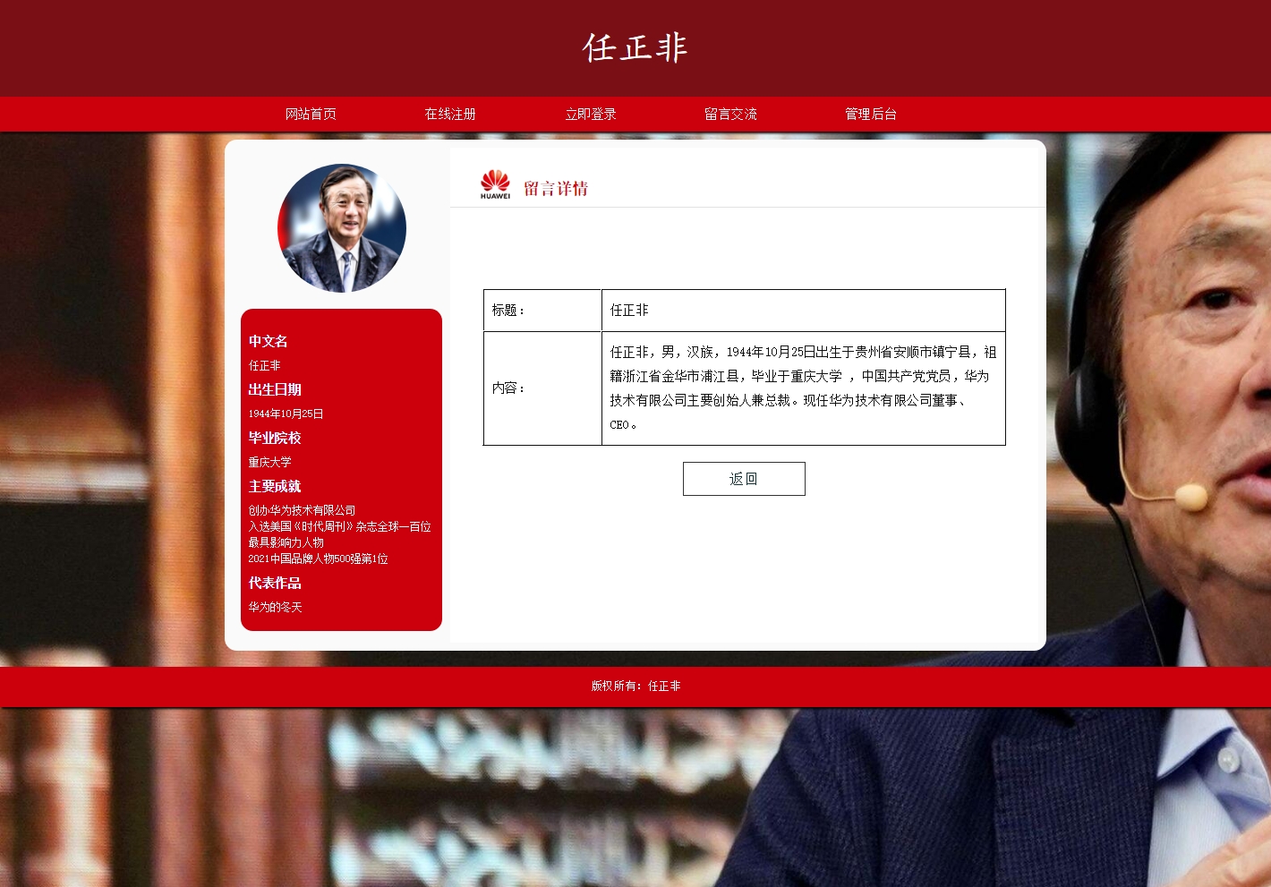Click the 创办华为技术有限公司 line
1271x887 pixels.
click(x=302, y=510)
